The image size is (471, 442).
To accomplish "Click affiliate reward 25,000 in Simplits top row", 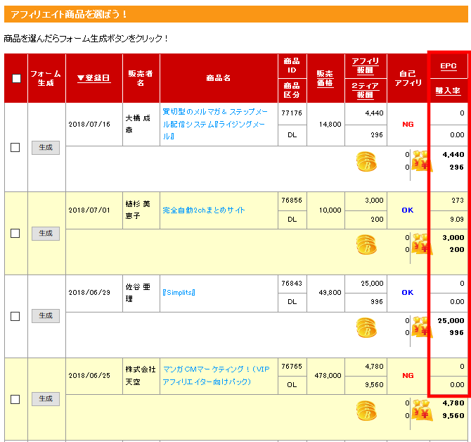I will tap(372, 283).
